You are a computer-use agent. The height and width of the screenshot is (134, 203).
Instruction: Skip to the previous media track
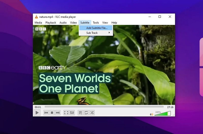[46, 113]
